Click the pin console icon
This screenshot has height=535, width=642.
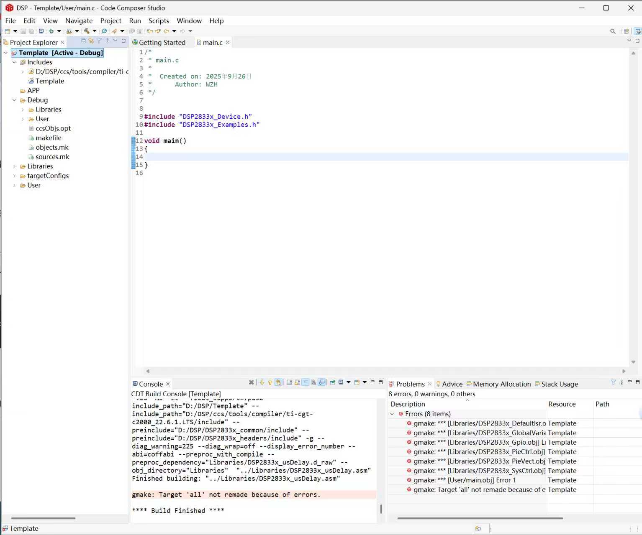tap(332, 382)
